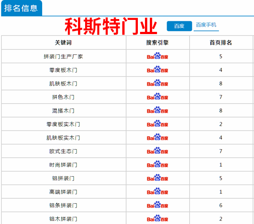
Task: Select keyword 肌肤板实木门
Action: click(63, 138)
